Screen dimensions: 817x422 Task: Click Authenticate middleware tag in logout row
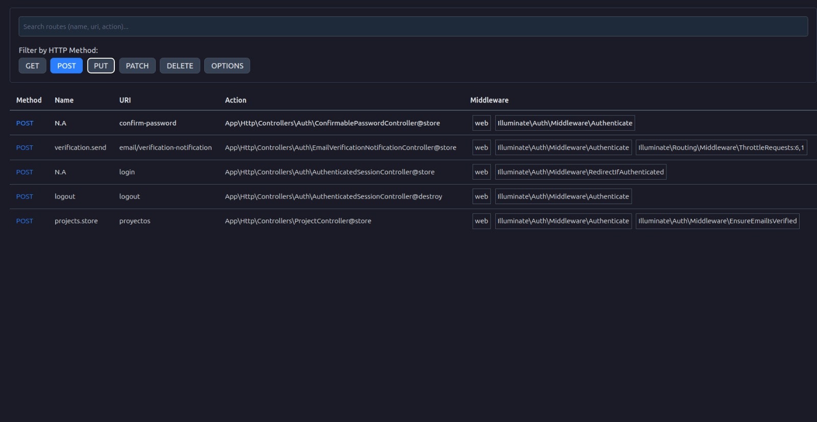pos(563,196)
